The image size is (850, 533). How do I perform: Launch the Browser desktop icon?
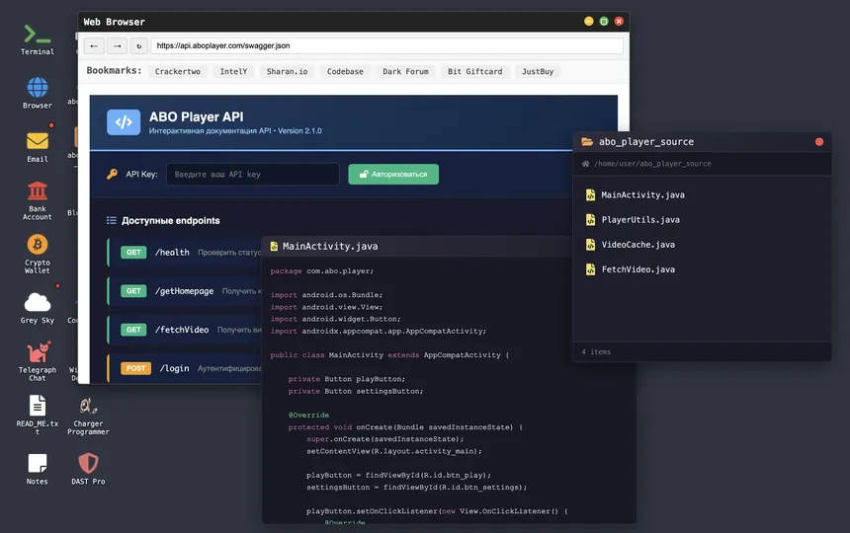pyautogui.click(x=37, y=93)
